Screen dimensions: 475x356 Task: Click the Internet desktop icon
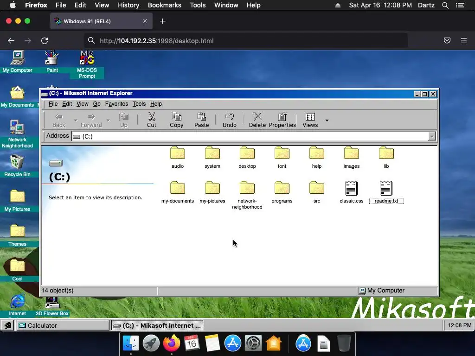coord(17,305)
